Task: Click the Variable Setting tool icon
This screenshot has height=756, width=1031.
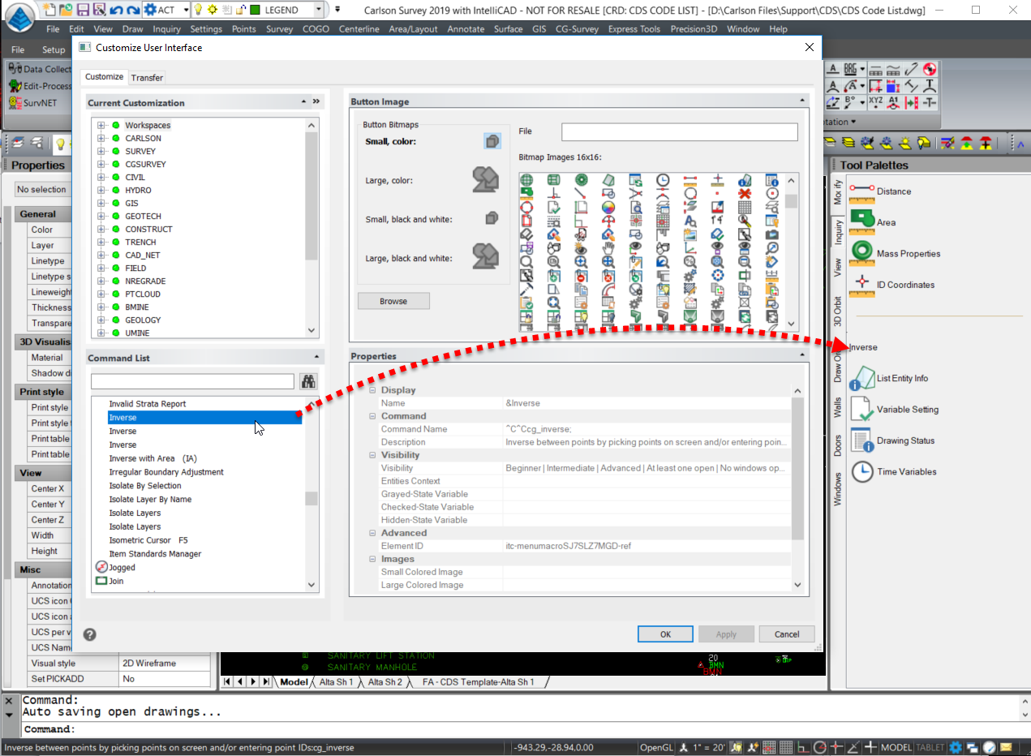Action: tap(861, 410)
